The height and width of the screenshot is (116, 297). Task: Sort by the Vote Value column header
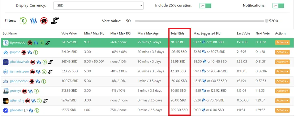(x=69, y=33)
